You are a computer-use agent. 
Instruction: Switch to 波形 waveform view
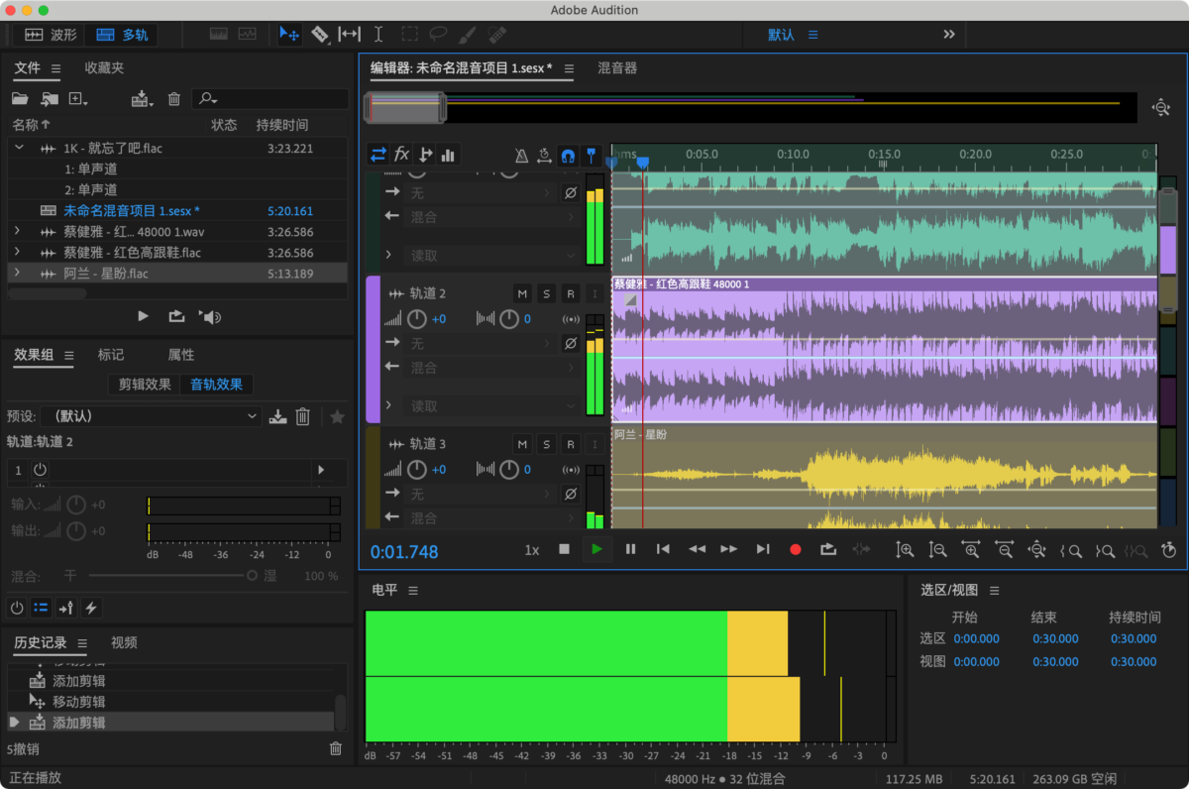click(51, 35)
